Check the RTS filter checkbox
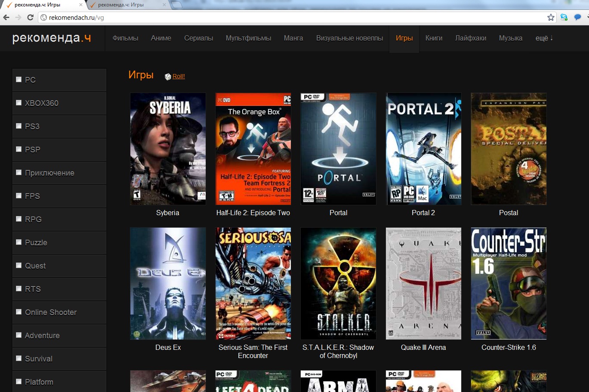 pos(19,288)
